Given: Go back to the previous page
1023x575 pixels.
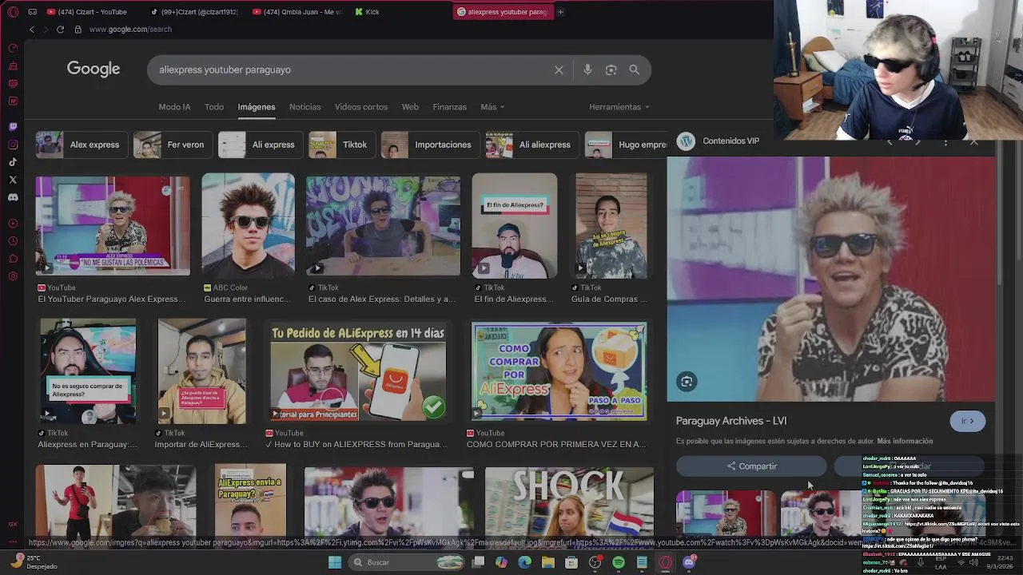Looking at the screenshot, I should pyautogui.click(x=32, y=30).
